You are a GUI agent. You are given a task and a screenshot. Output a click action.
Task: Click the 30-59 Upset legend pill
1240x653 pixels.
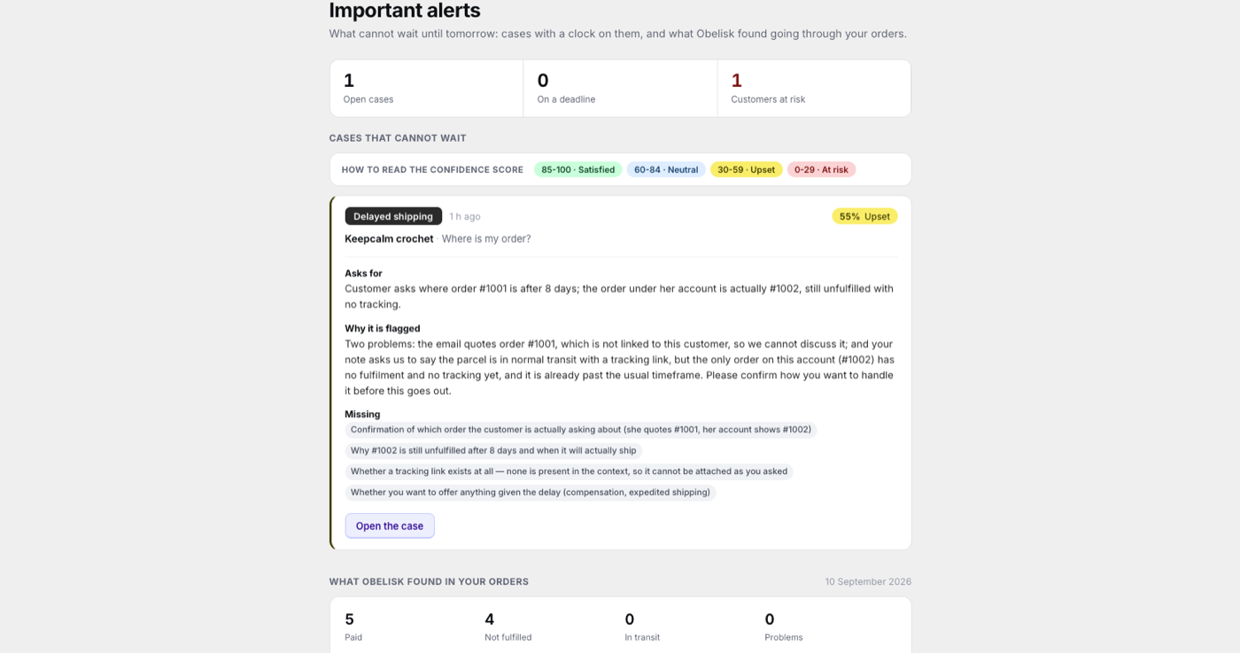746,169
